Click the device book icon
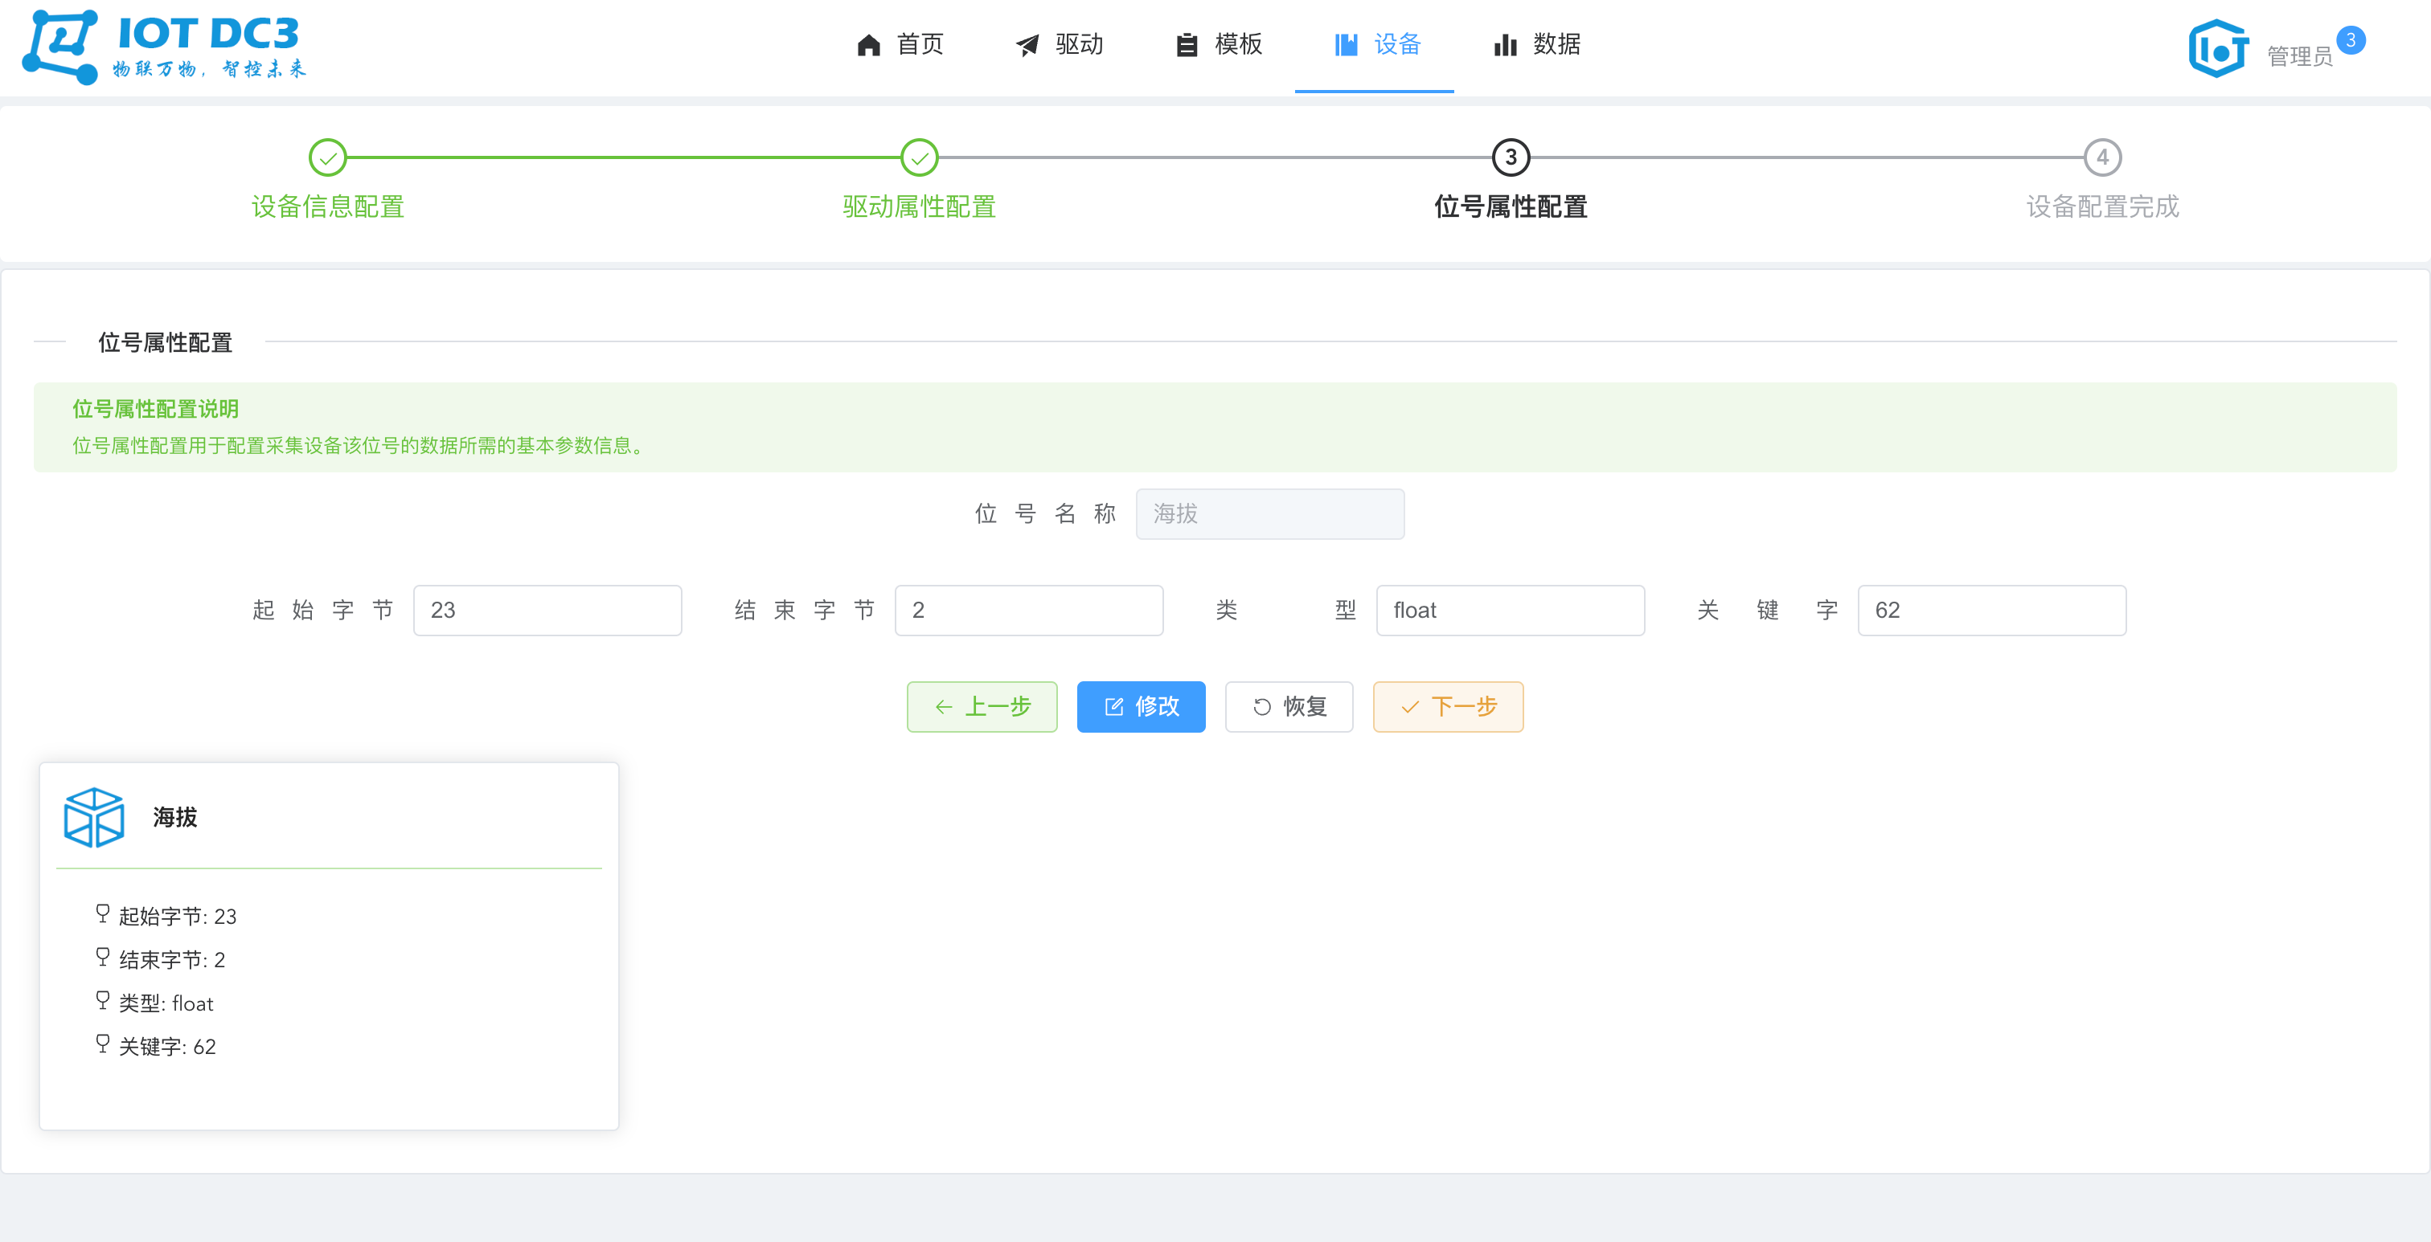Viewport: 2431px width, 1242px height. coord(1346,45)
